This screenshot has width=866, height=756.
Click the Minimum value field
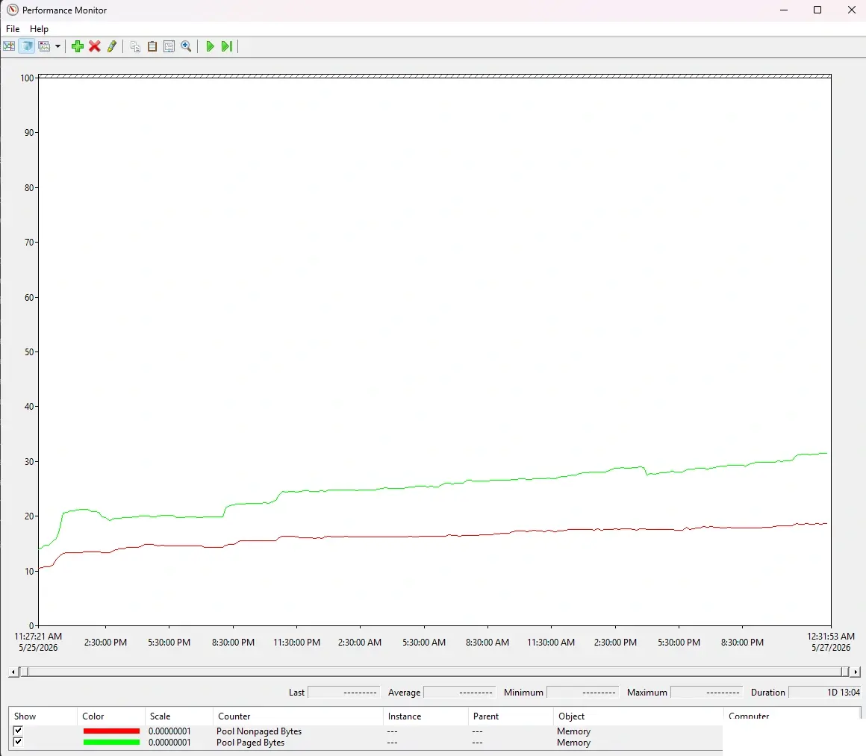point(582,693)
